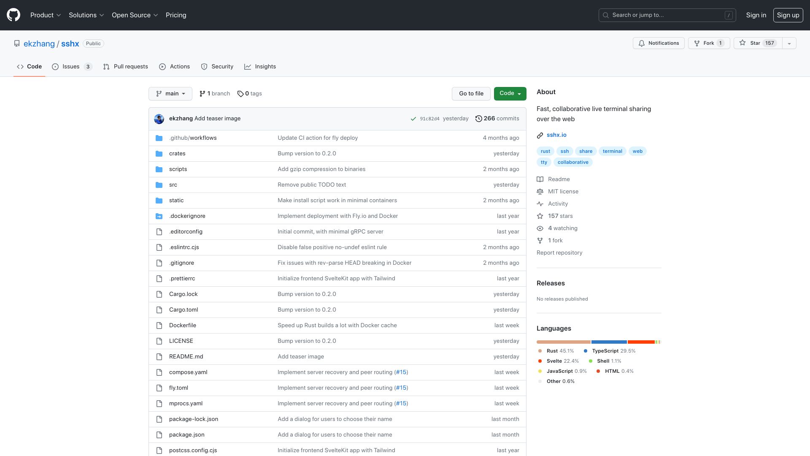Click the search magnifier icon
The width and height of the screenshot is (810, 456).
coord(606,15)
